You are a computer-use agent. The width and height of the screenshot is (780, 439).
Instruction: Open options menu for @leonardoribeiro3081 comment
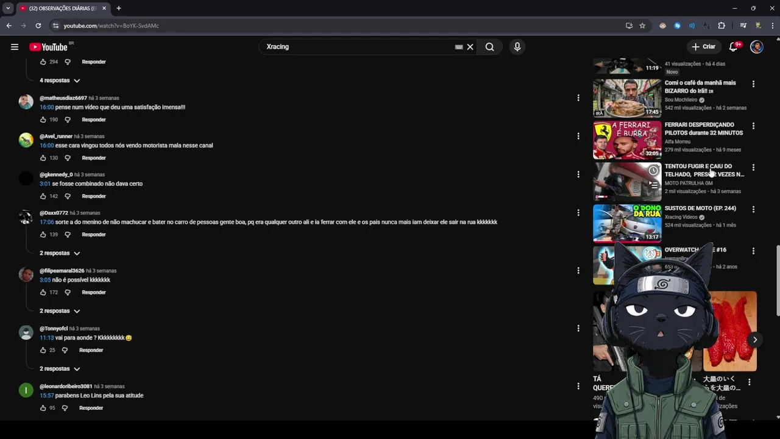tap(578, 387)
